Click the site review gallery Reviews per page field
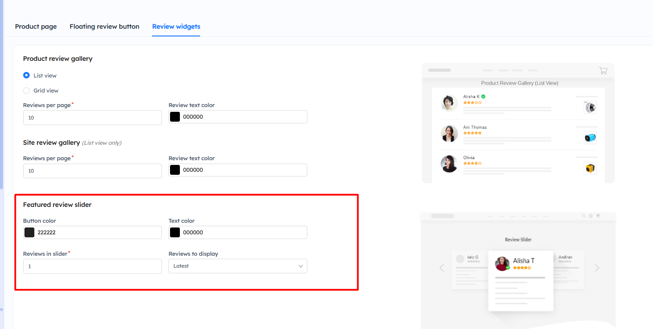Image resolution: width=653 pixels, height=329 pixels. 92,170
